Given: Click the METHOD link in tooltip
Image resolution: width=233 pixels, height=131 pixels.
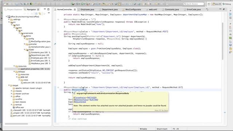Looking at the screenshot, I should click(91, 98).
